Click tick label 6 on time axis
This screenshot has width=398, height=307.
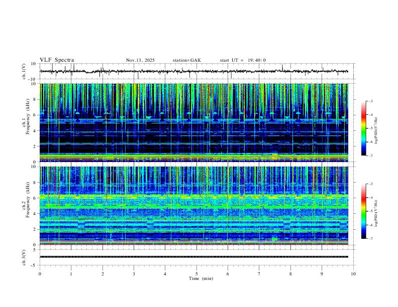[x=228, y=274]
